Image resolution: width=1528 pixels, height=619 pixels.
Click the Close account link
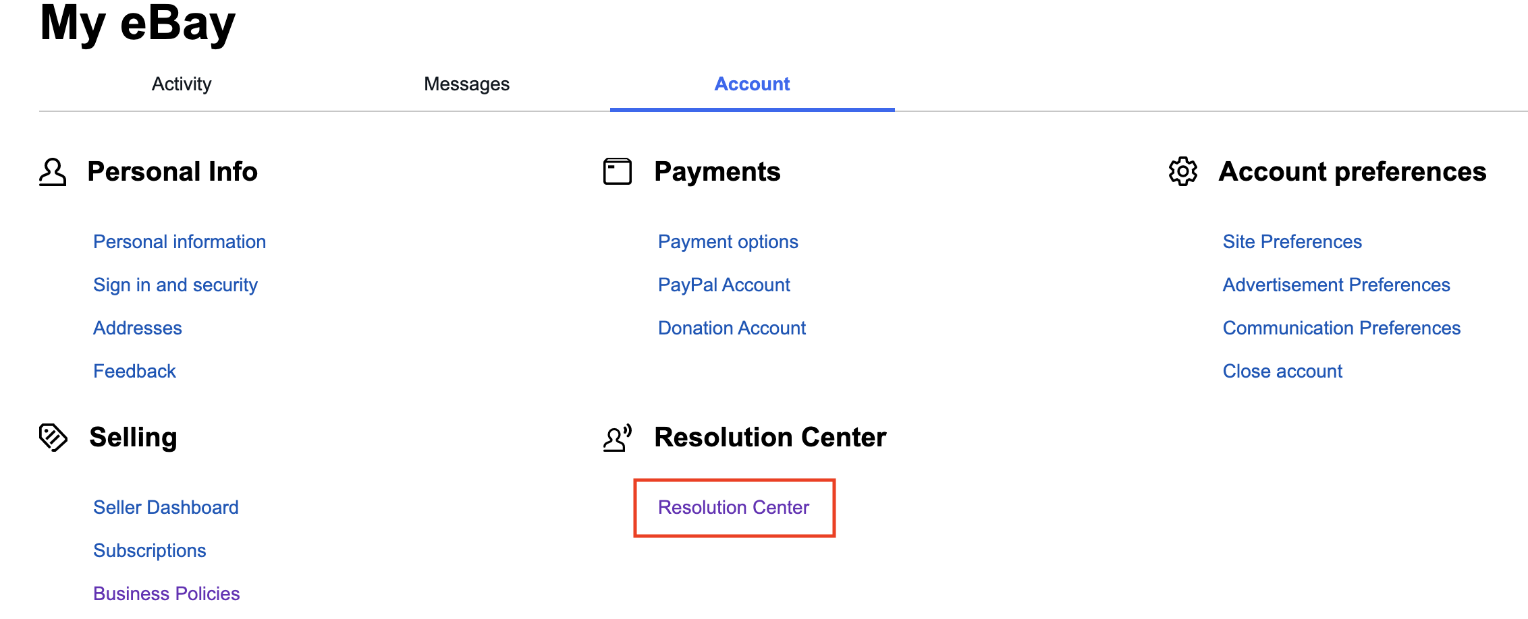[x=1282, y=371]
